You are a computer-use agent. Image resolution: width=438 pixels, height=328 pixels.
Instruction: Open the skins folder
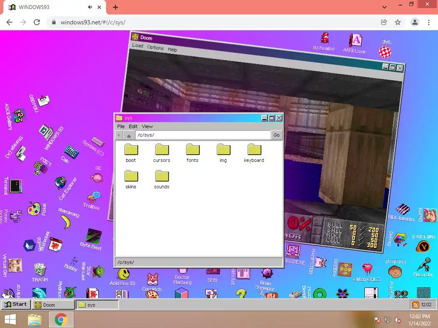[x=131, y=179]
